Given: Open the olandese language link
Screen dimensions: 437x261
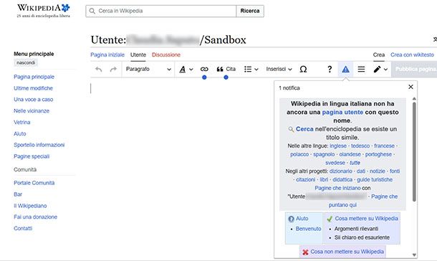Looking at the screenshot, I should pos(350,154).
